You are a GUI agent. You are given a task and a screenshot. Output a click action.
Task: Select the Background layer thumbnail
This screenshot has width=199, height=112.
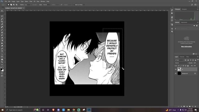(179, 73)
